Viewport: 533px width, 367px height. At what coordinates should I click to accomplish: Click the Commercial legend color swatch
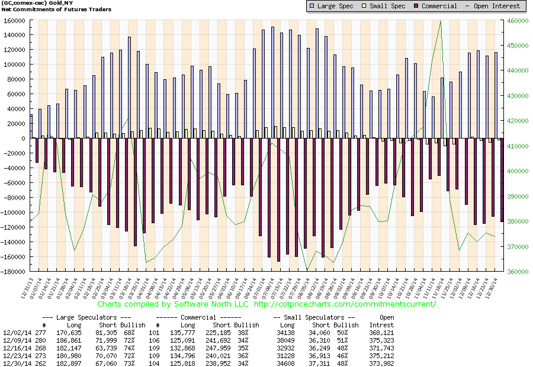pos(416,6)
